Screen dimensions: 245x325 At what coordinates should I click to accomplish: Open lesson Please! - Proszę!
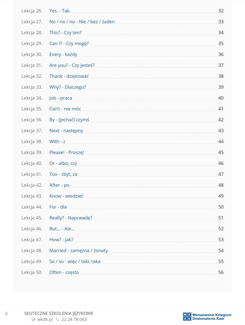point(67,153)
